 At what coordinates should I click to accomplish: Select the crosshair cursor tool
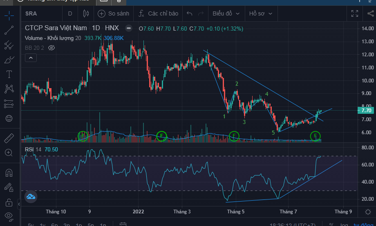(x=9, y=16)
